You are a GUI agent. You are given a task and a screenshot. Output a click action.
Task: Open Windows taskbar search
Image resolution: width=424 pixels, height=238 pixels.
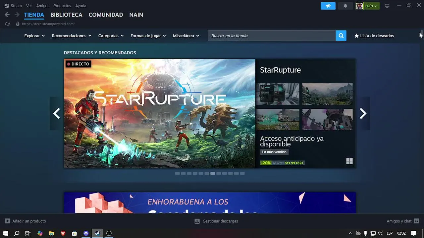(17, 233)
